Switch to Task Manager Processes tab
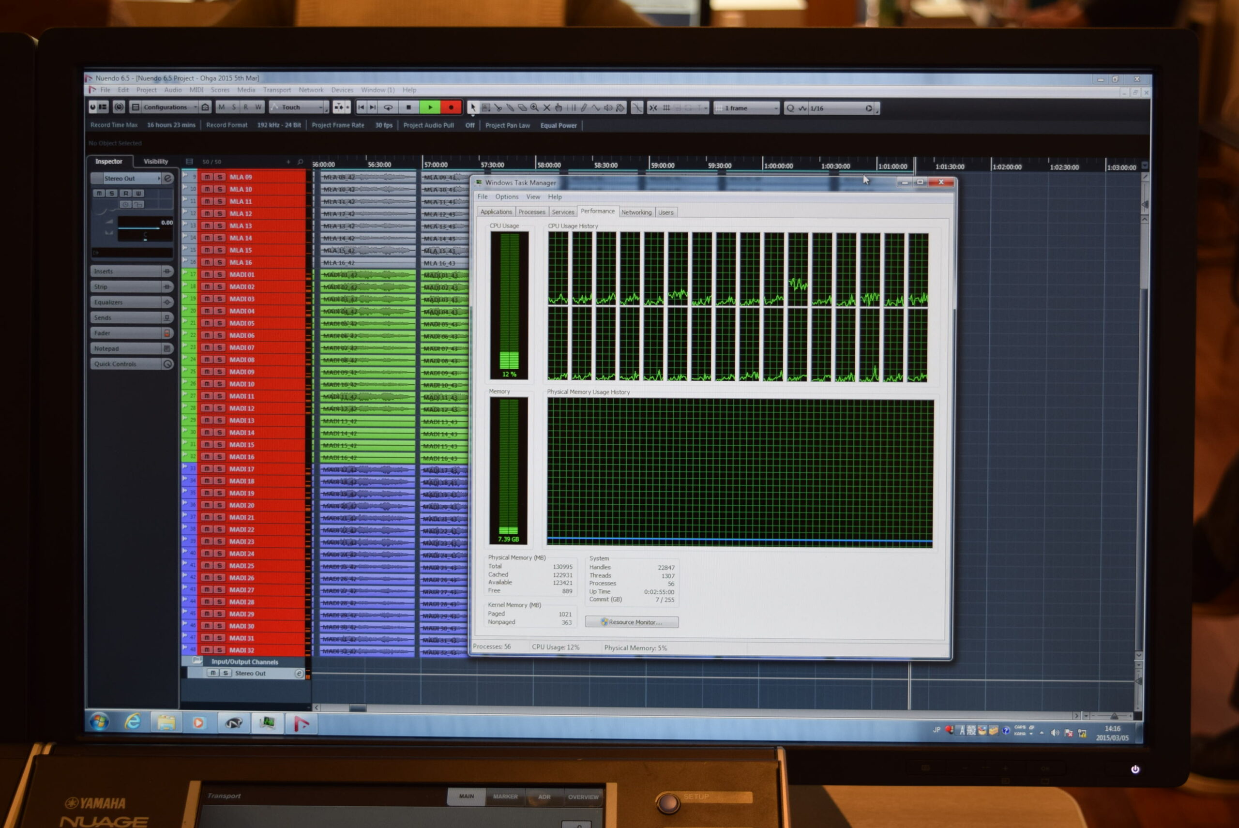The width and height of the screenshot is (1239, 828). click(x=531, y=212)
